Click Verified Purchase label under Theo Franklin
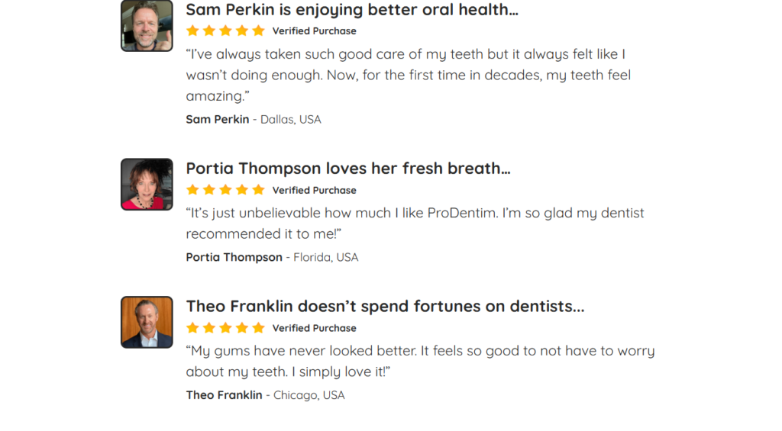 pyautogui.click(x=314, y=329)
